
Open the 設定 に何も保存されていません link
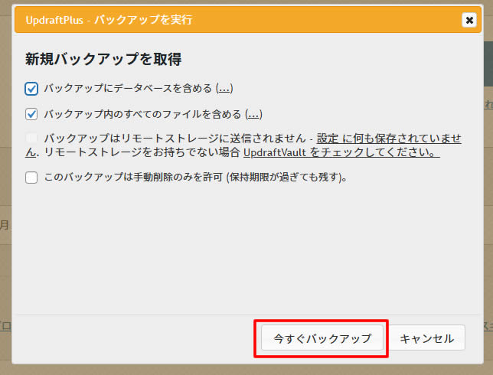(389, 139)
